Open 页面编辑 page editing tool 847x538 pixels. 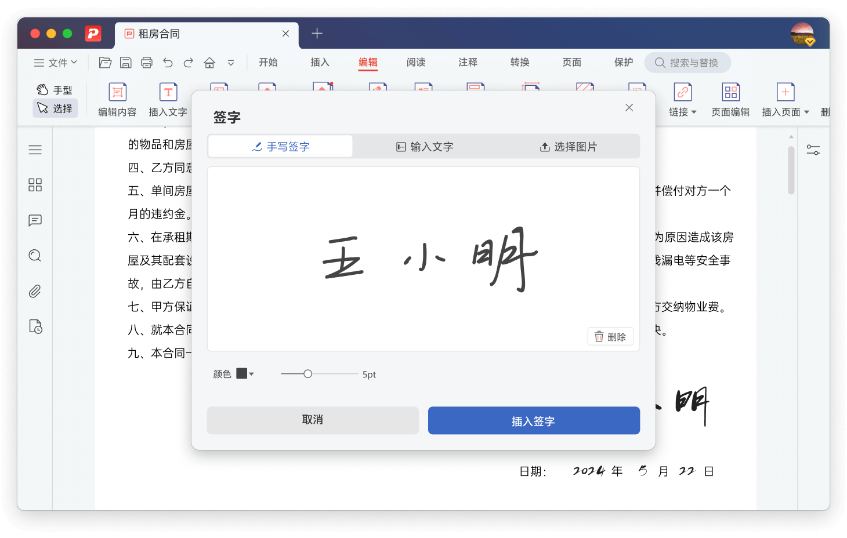tap(730, 100)
